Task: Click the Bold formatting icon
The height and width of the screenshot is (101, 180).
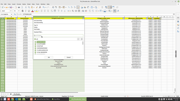Action: pos(23,11)
